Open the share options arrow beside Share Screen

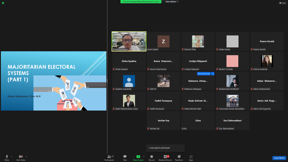144,157
